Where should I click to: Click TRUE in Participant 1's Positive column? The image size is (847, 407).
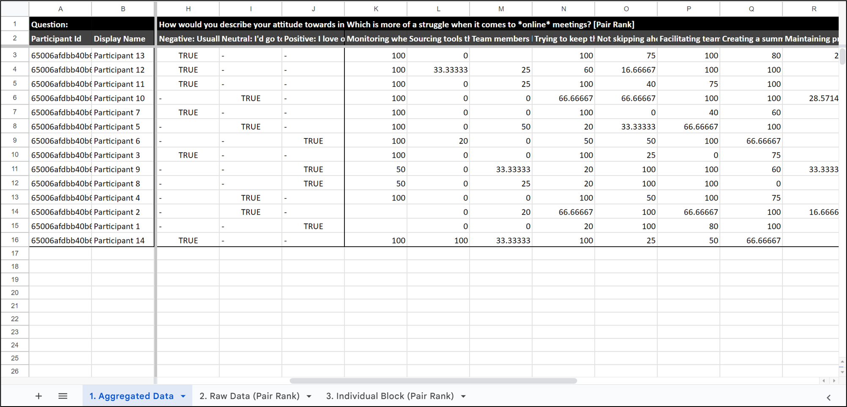pos(313,226)
